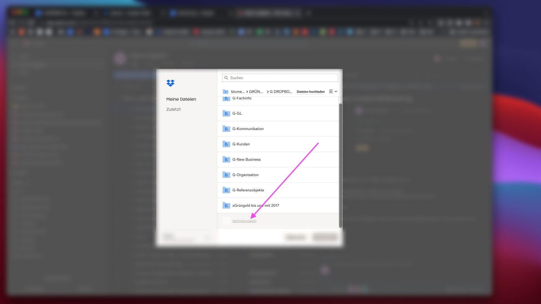This screenshot has height=304, width=541.
Task: Open G-Referenzobjekte folder
Action: [x=278, y=190]
